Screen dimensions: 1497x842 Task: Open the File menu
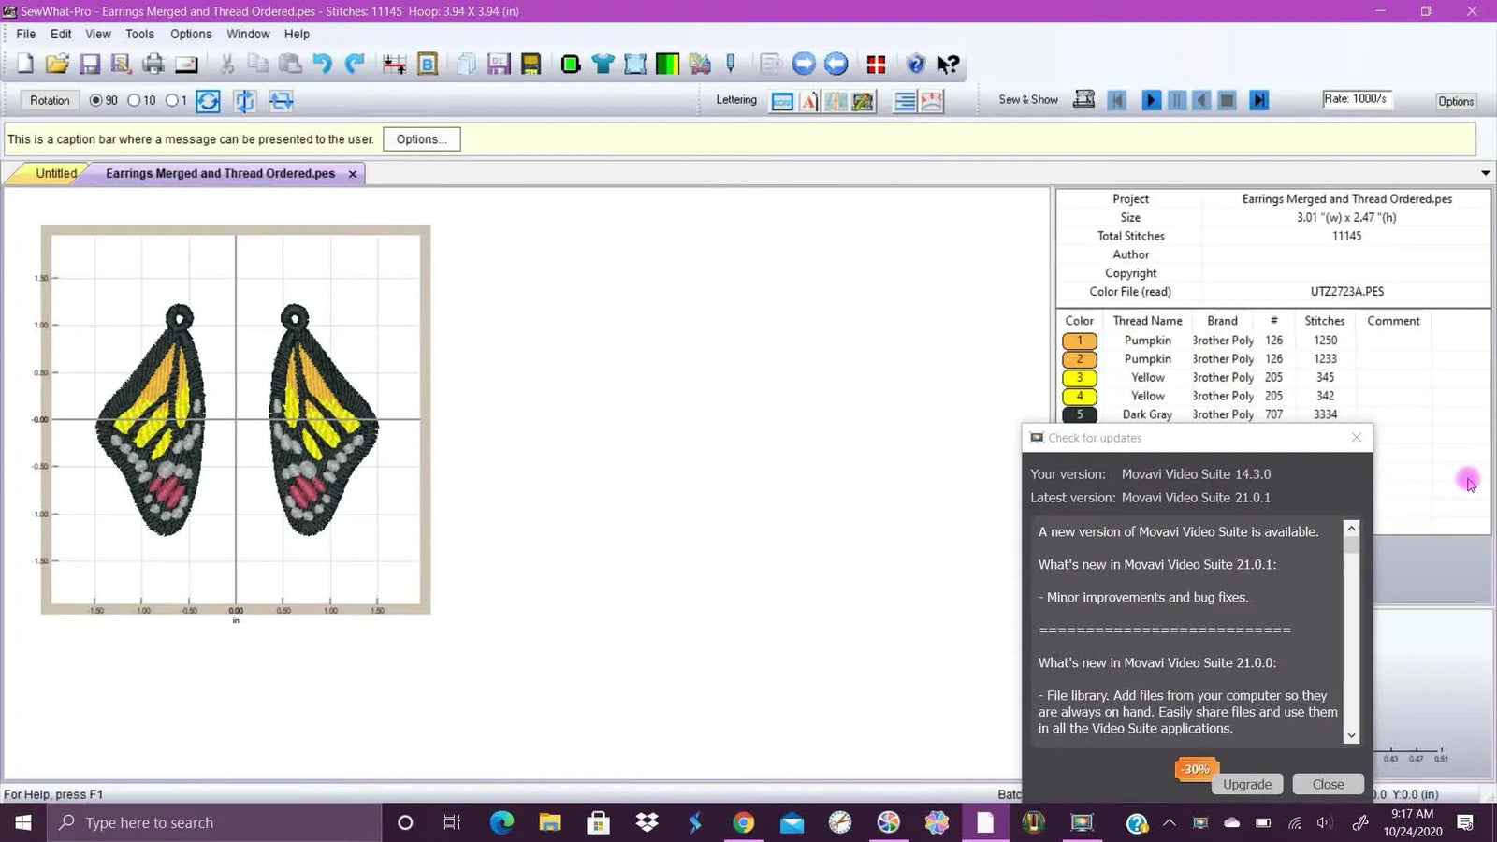[26, 34]
